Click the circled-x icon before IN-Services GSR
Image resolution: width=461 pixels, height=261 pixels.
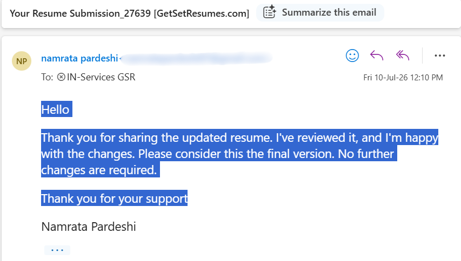(x=61, y=77)
